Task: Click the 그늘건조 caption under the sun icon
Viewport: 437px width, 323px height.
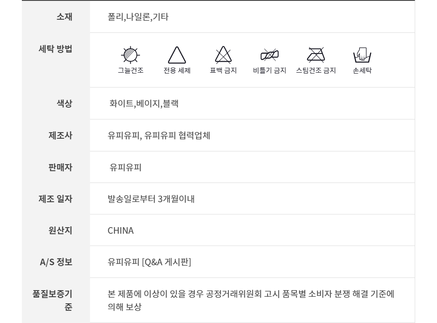Action: [130, 70]
